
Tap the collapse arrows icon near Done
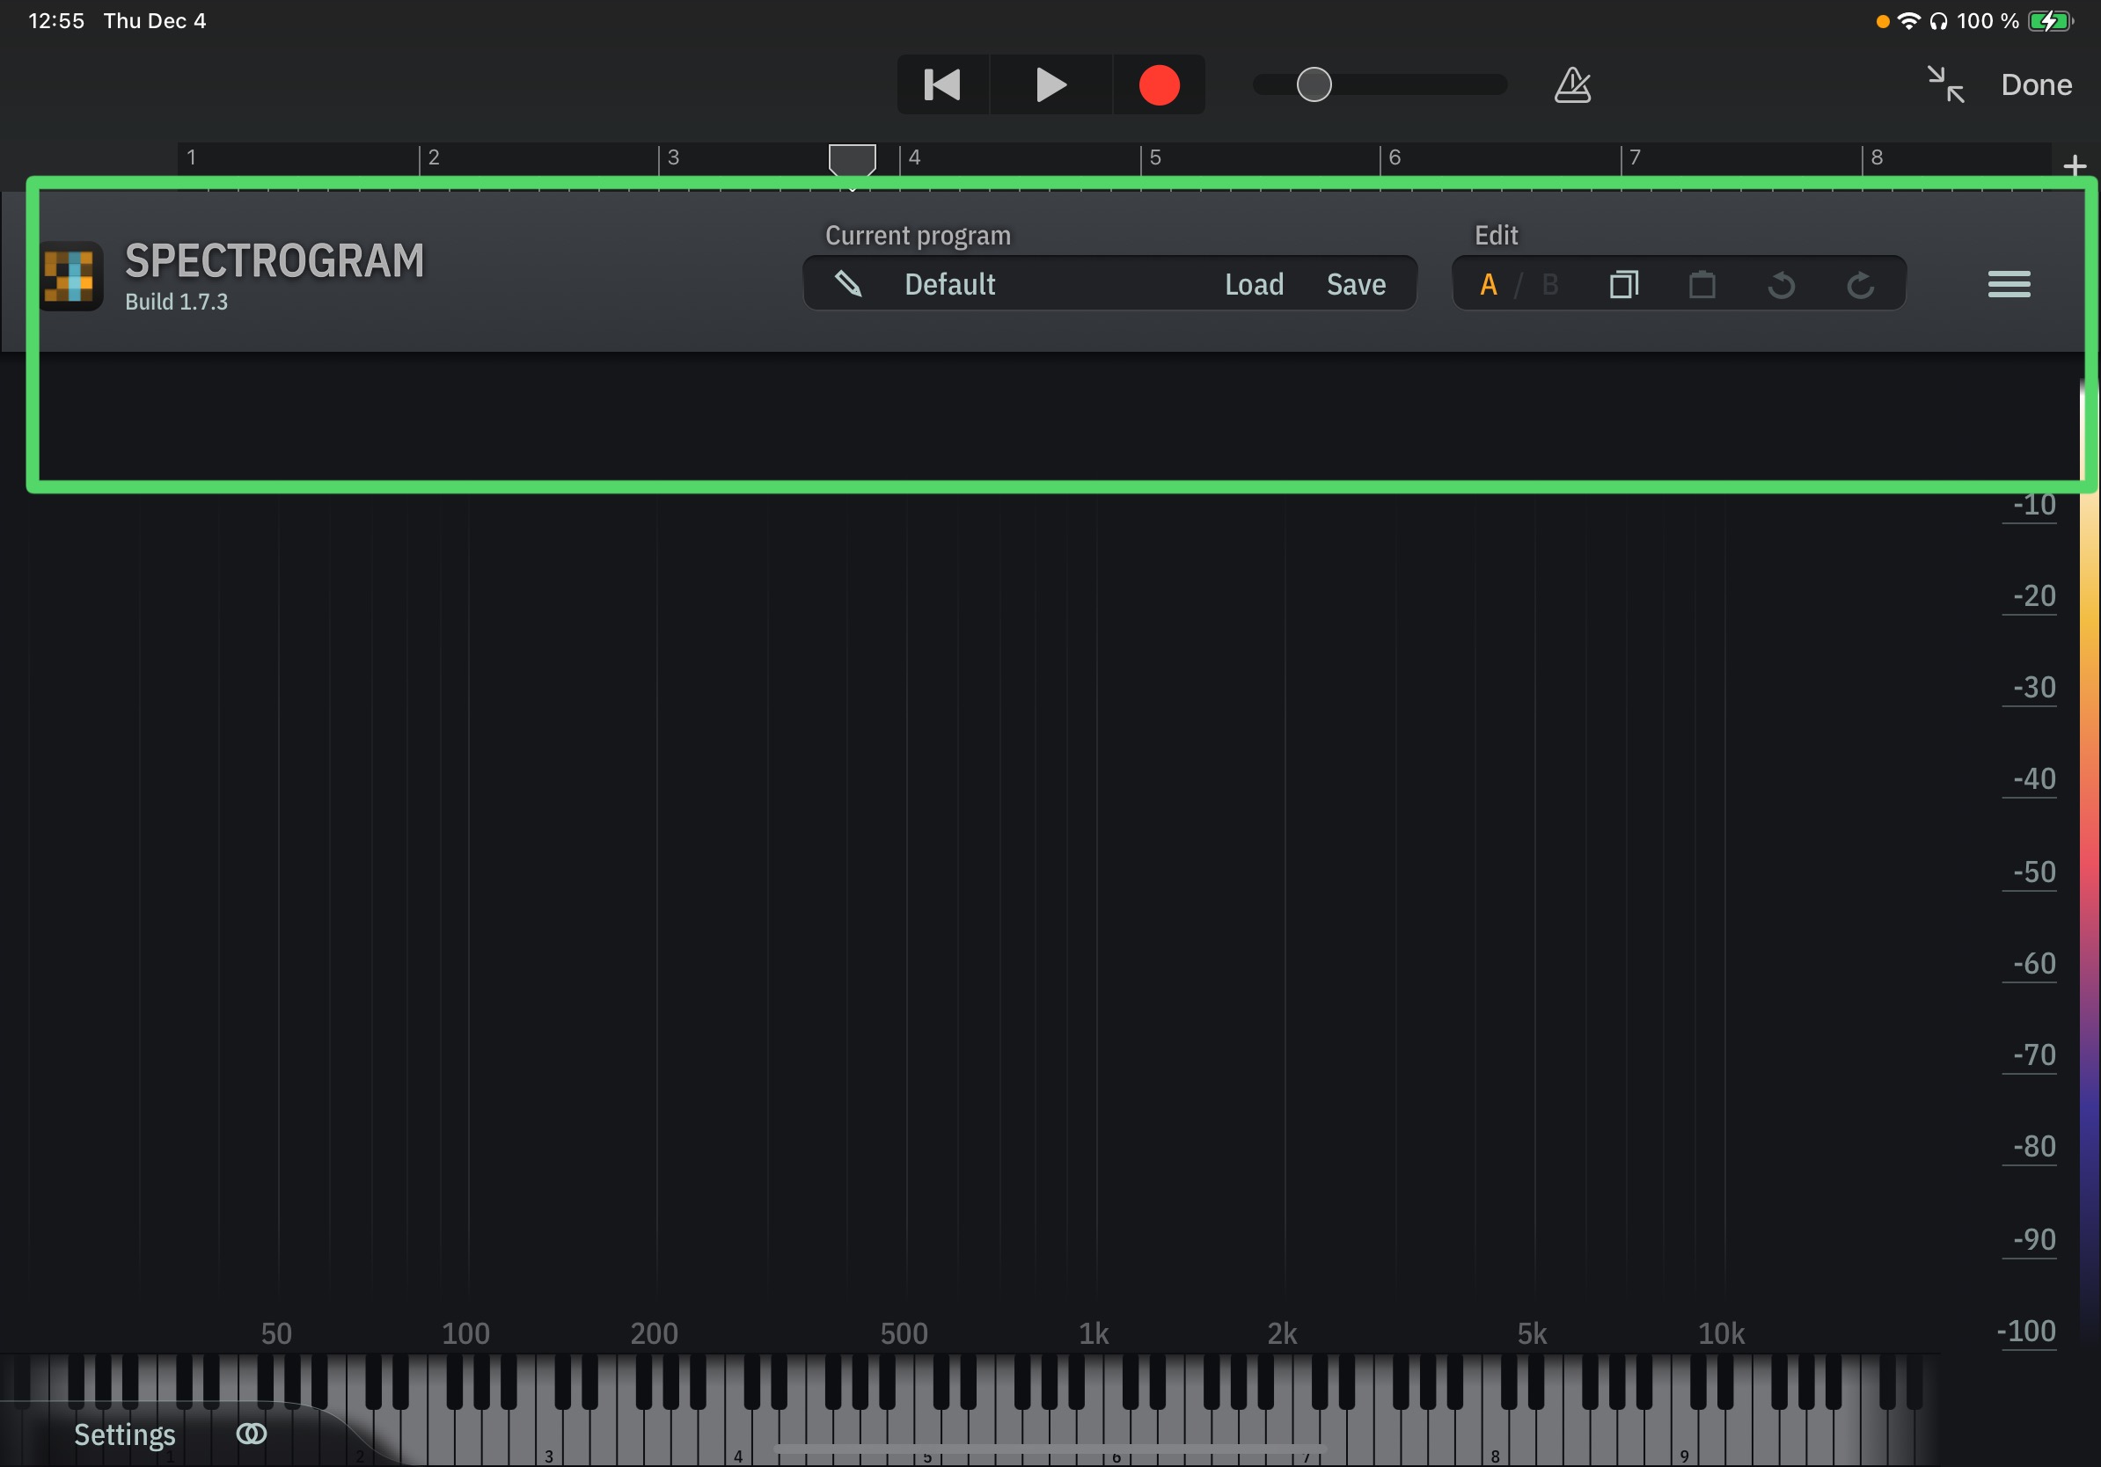click(1945, 85)
